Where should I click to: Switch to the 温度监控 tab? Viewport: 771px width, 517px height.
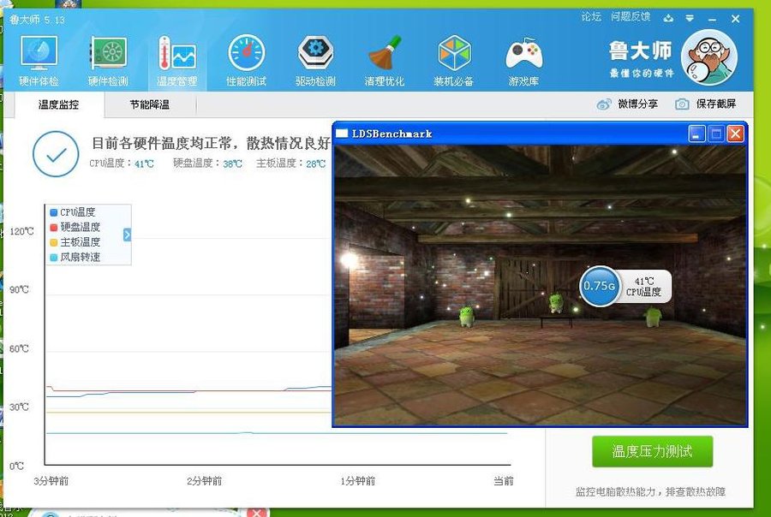coord(59,104)
